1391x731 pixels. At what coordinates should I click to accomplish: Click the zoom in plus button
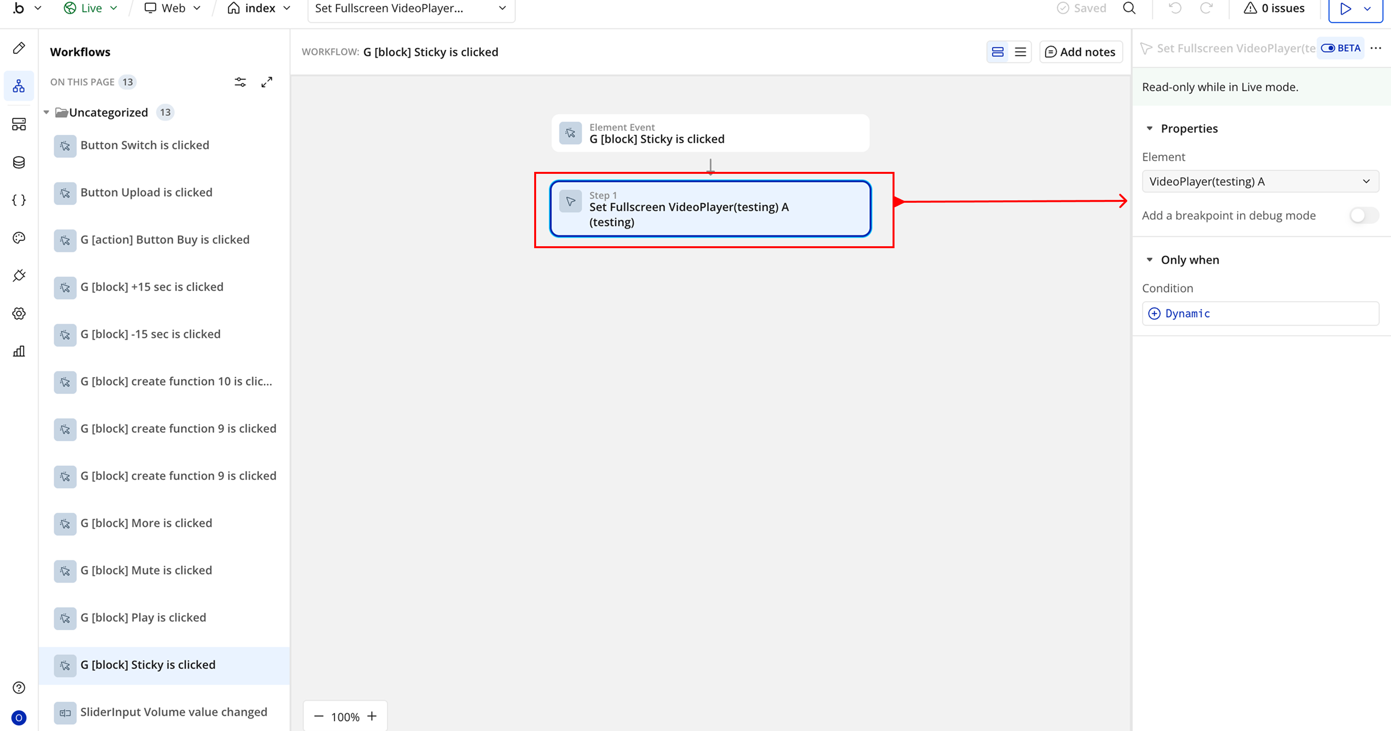point(372,716)
